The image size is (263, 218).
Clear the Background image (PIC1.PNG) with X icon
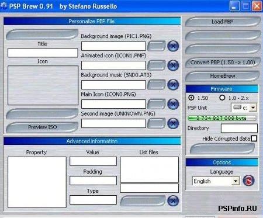tap(173, 46)
